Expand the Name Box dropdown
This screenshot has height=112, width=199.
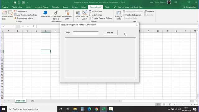[x=14, y=26]
